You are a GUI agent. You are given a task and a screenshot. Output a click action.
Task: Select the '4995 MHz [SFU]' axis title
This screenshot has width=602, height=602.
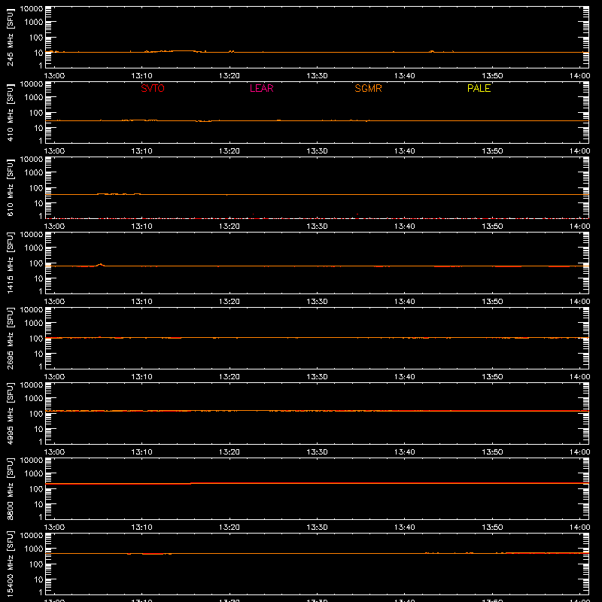[x=11, y=413]
